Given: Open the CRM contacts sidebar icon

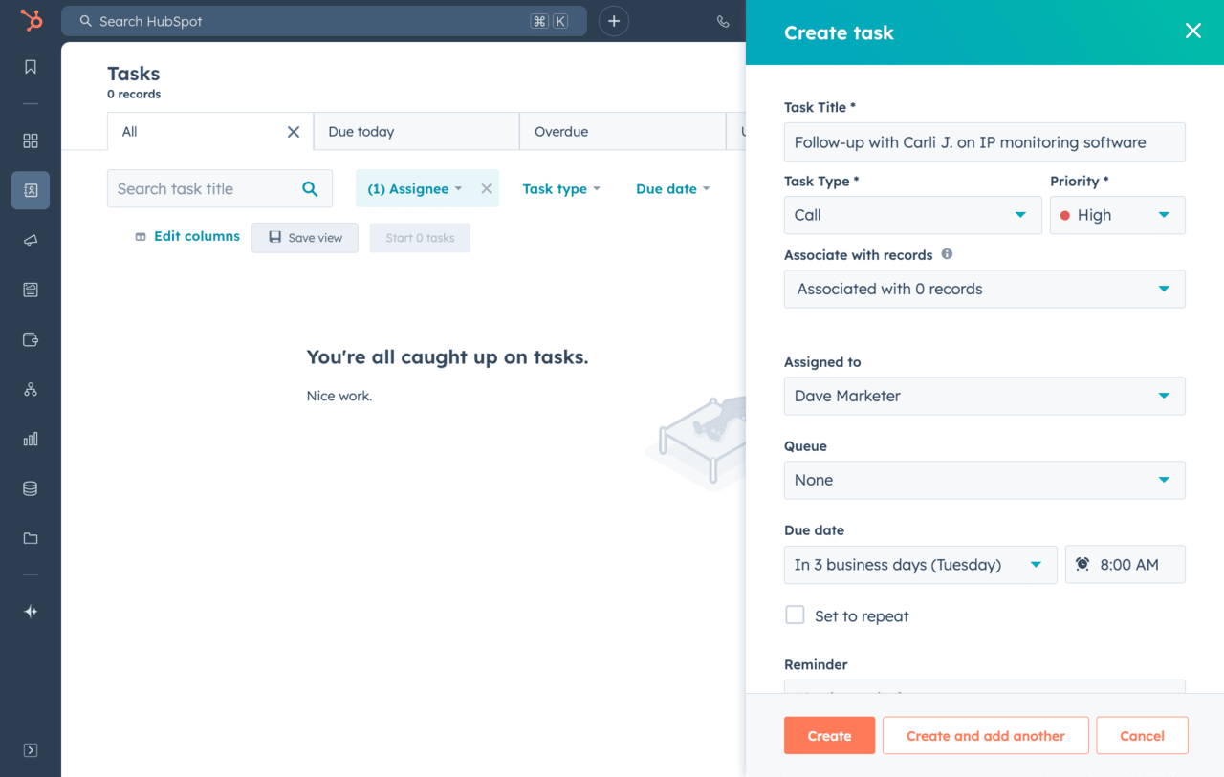Looking at the screenshot, I should tap(31, 190).
